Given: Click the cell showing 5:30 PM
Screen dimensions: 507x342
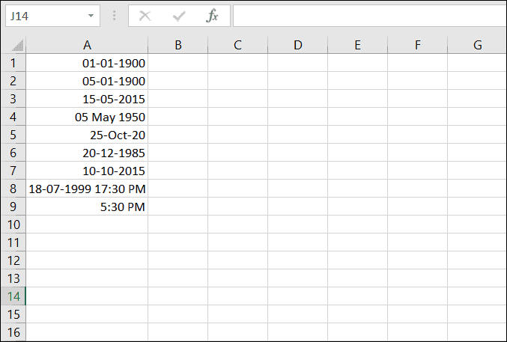Looking at the screenshot, I should point(88,207).
